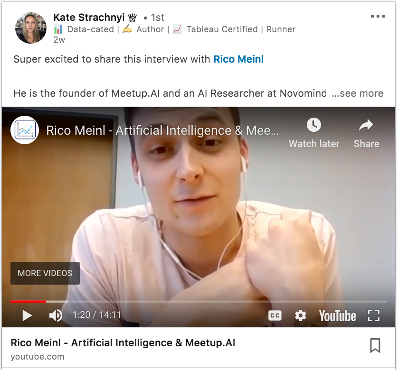Click the video title in player overlay
This screenshot has width=397, height=370.
coord(162,130)
